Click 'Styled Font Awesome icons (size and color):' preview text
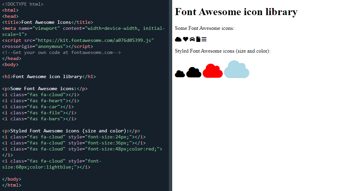The height and width of the screenshot is (191, 339). click(x=223, y=51)
